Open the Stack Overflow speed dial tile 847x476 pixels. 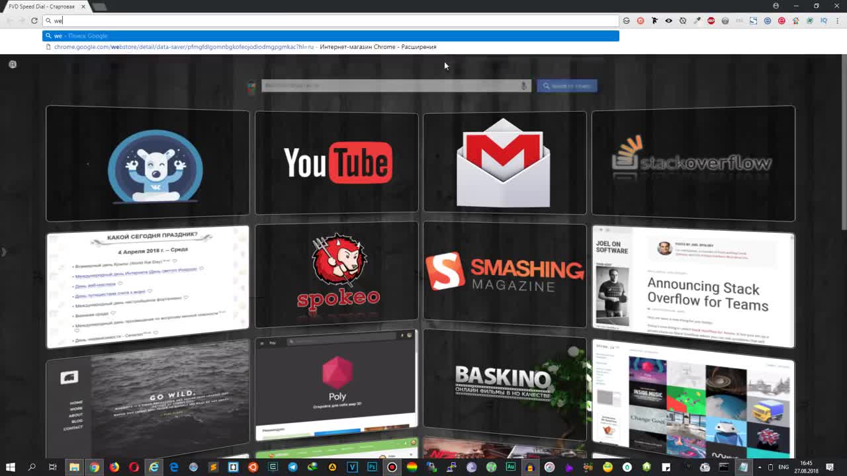(x=693, y=163)
